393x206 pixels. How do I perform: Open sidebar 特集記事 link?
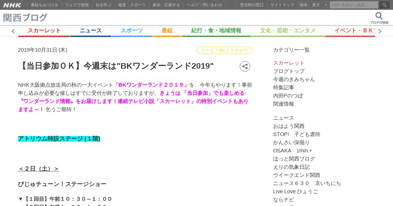tap(284, 88)
